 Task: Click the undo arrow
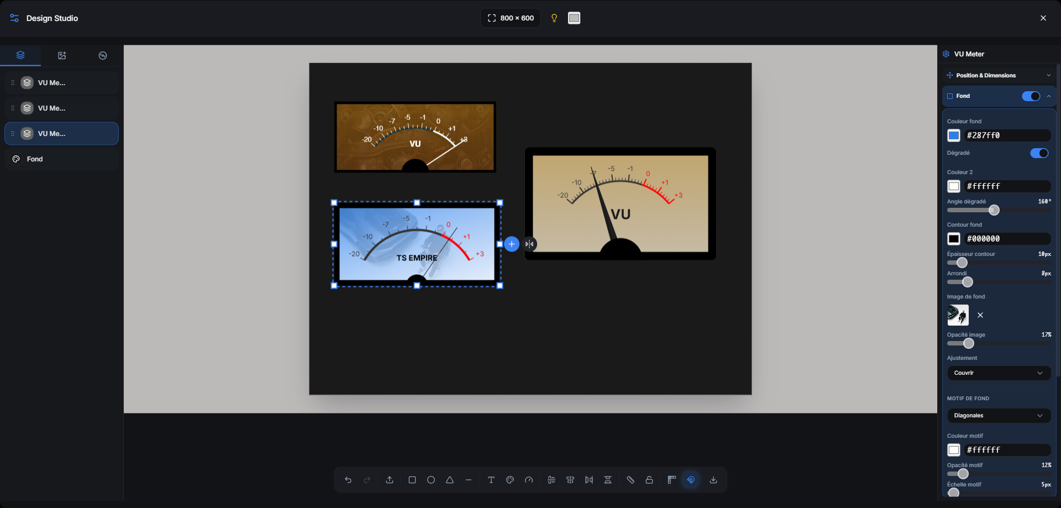tap(348, 480)
